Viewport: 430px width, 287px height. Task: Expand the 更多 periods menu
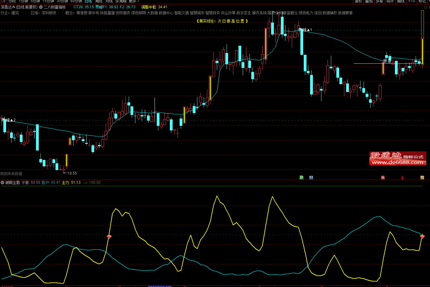pyautogui.click(x=134, y=1)
